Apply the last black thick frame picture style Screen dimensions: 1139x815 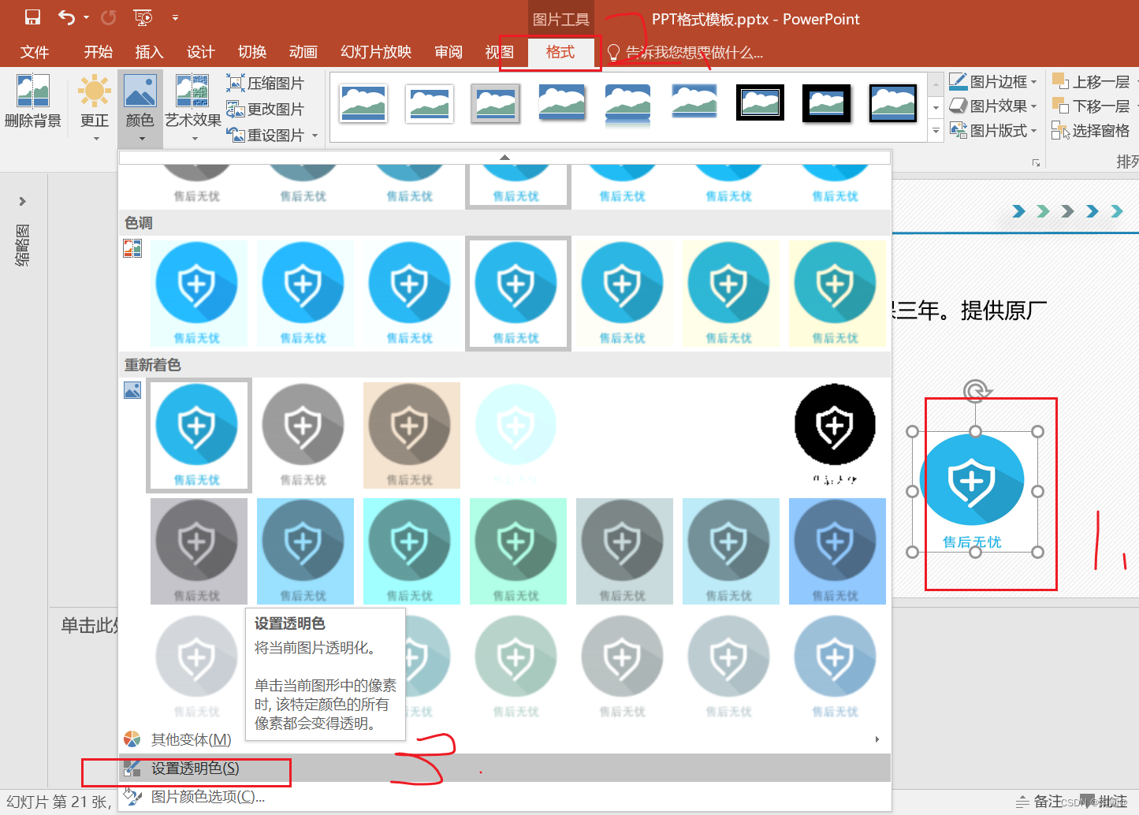coord(892,103)
